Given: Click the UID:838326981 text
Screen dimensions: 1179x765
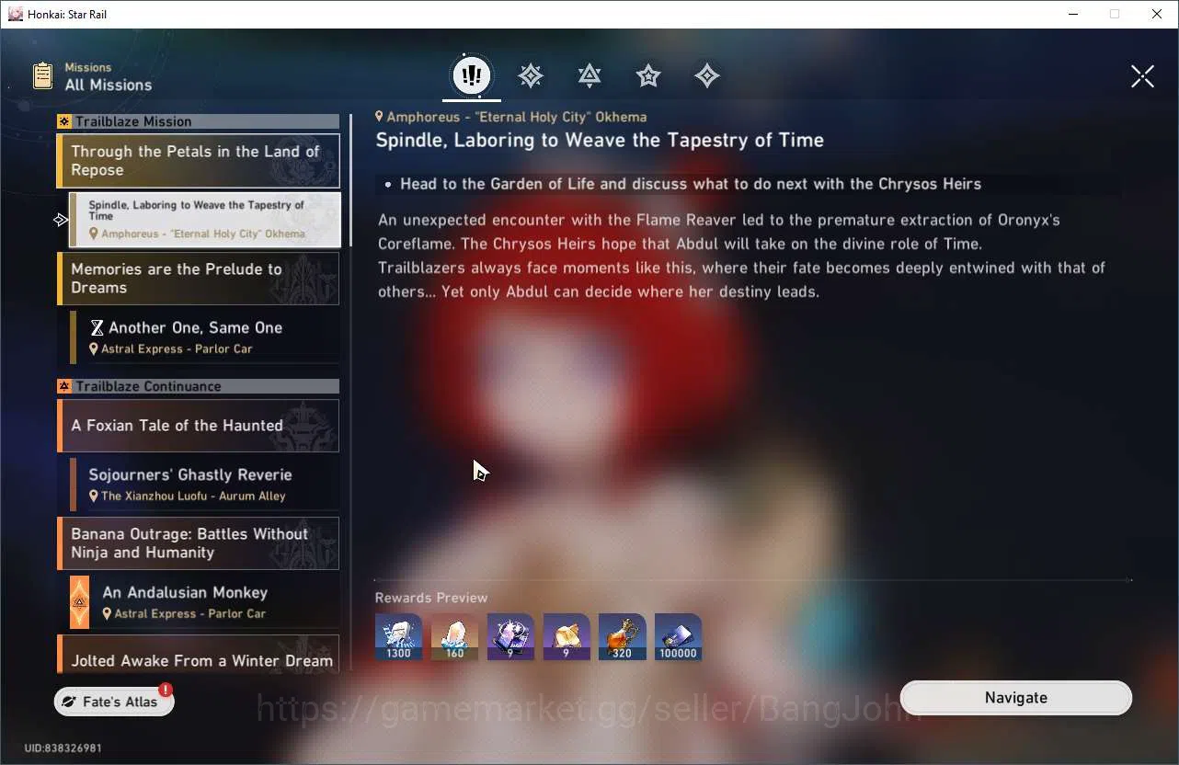Looking at the screenshot, I should 63,748.
